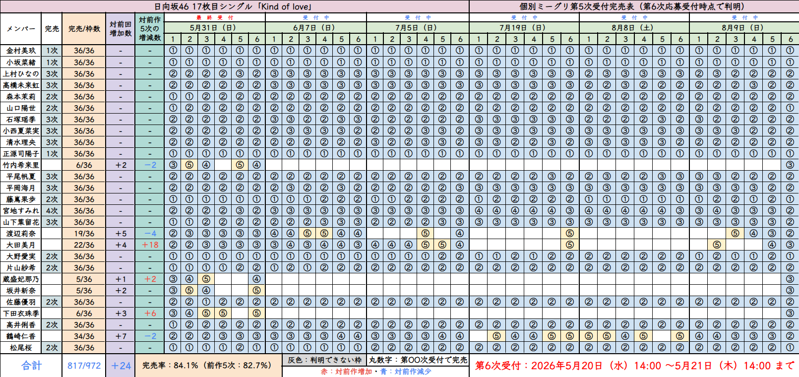Click the 「Kind of love」 title cell

pyautogui.click(x=235, y=6)
